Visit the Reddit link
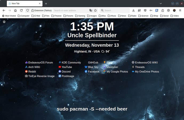 (x=30, y=71)
